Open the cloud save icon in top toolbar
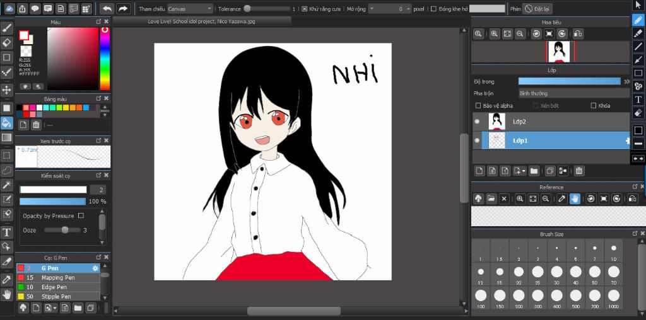Viewport: 646px width, 320px height. pos(9,8)
